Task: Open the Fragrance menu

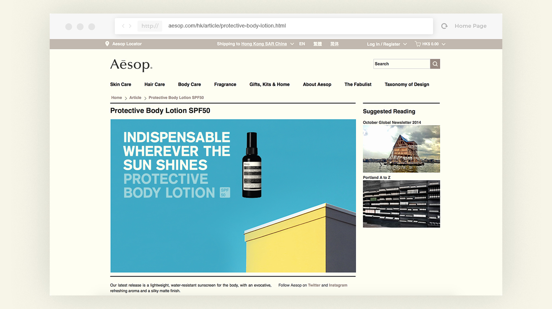Action: pyautogui.click(x=225, y=84)
